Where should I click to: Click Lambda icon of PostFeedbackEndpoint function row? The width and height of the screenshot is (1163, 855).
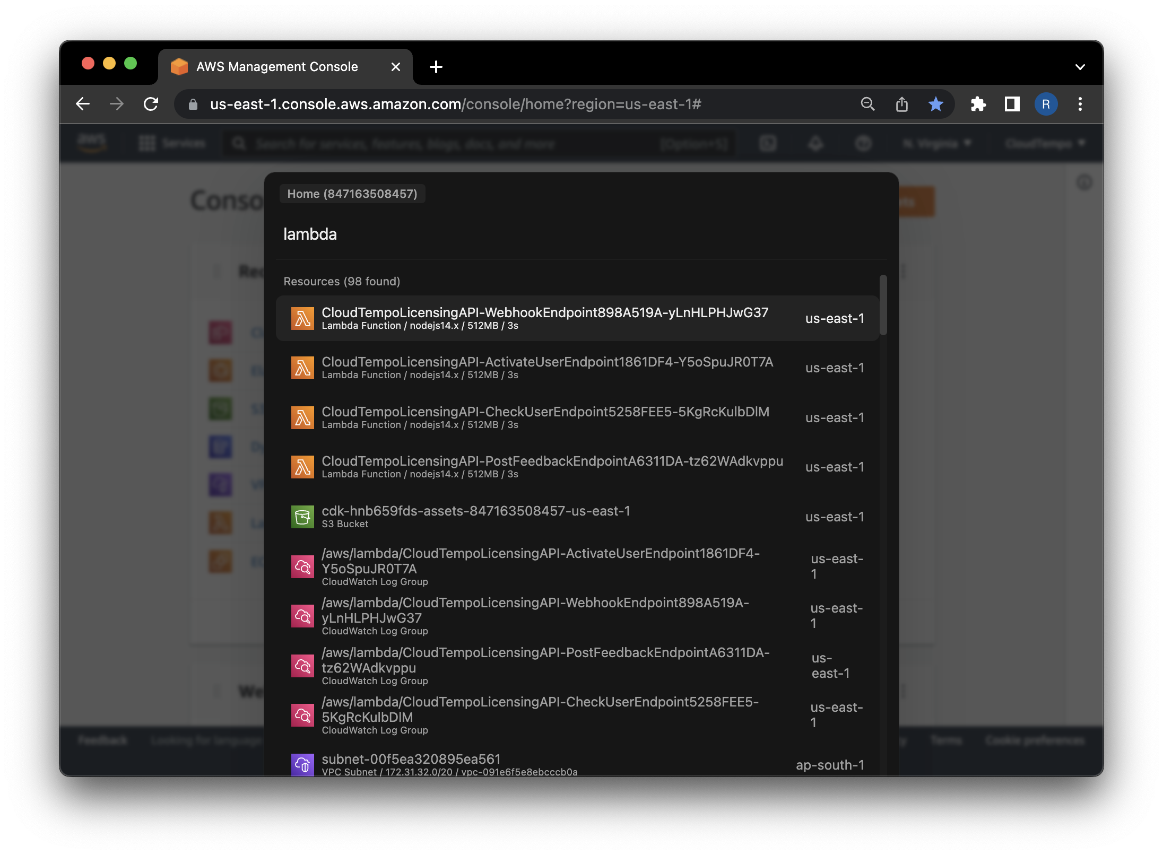click(302, 467)
